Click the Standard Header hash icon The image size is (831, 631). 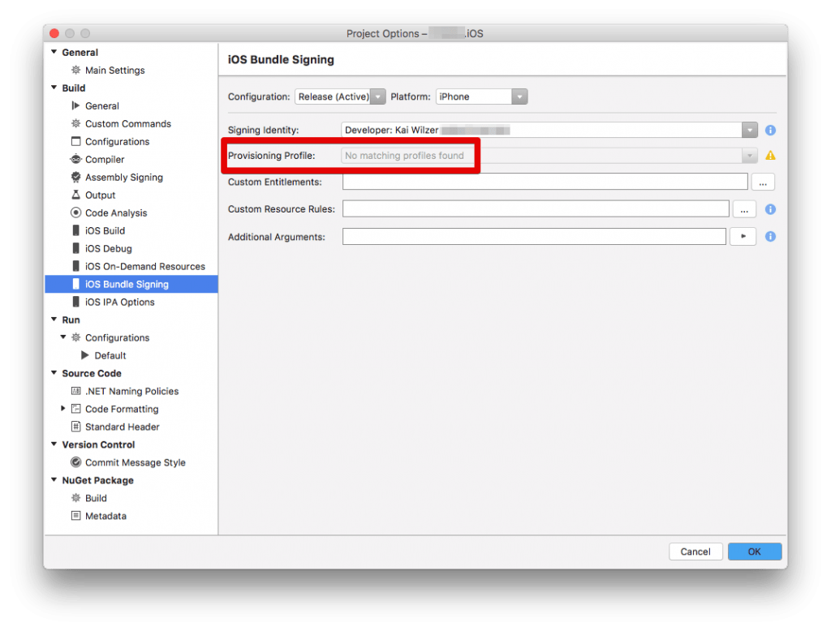pyautogui.click(x=75, y=427)
